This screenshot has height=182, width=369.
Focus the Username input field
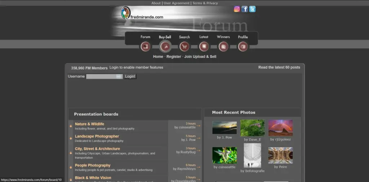click(104, 77)
